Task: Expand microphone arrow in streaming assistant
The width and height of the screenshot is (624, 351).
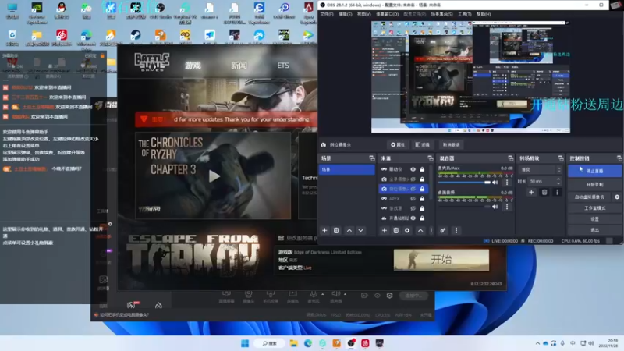Action: coord(322,294)
